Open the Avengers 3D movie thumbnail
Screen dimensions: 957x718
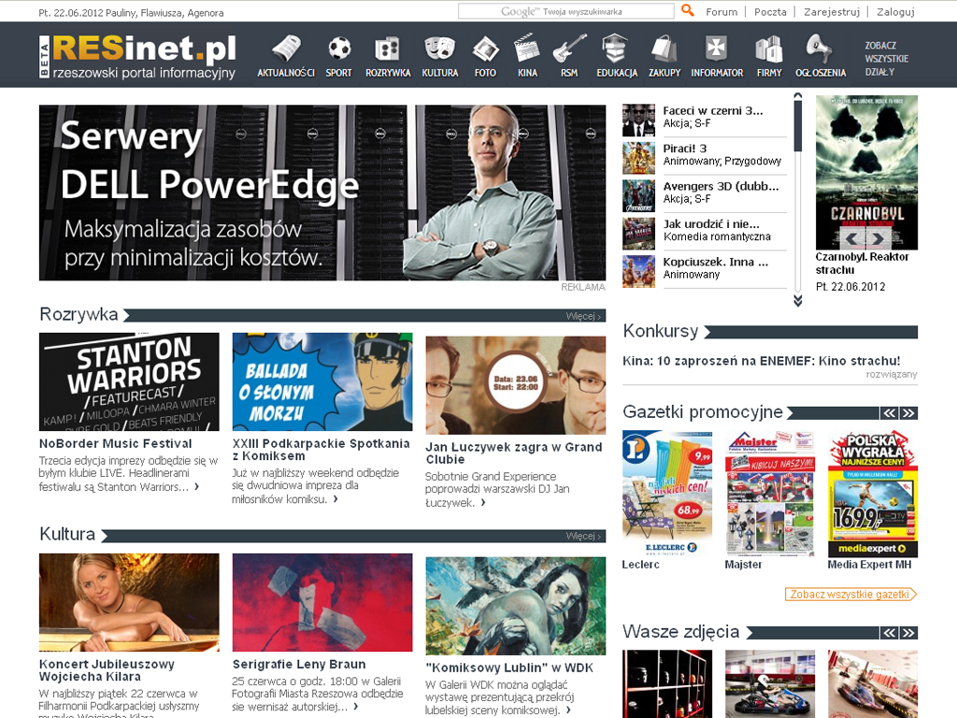coord(638,195)
